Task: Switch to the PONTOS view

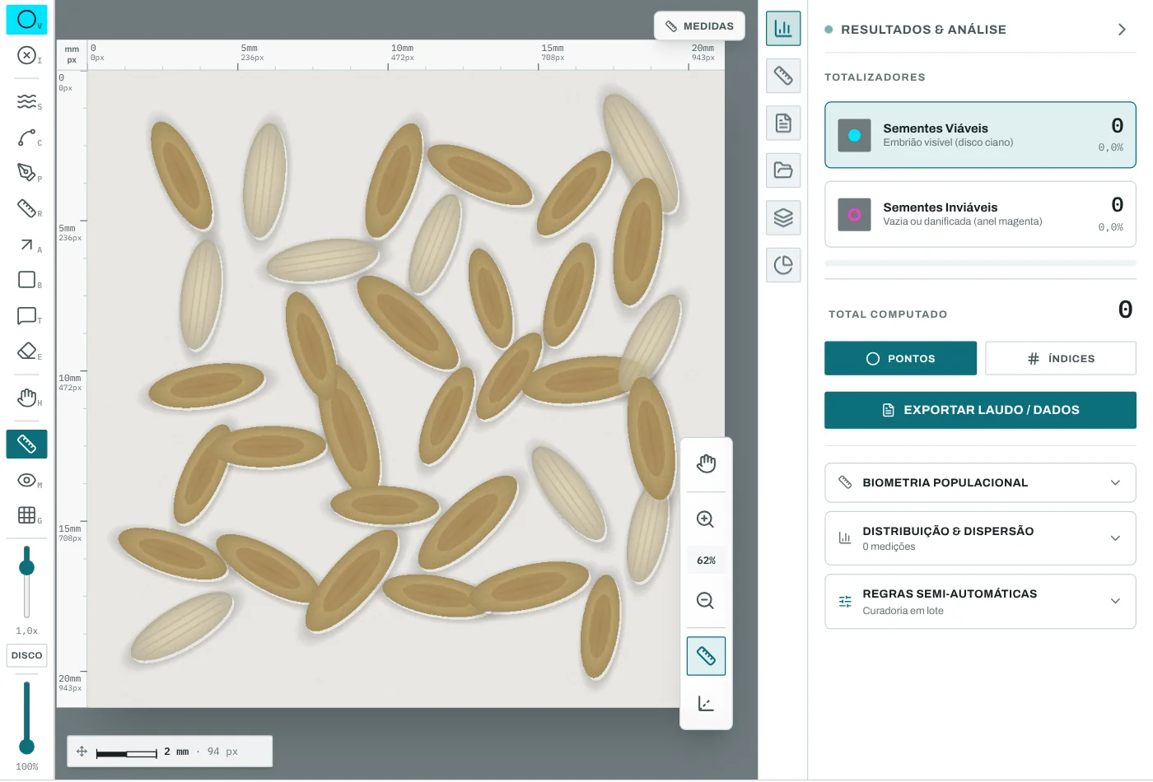Action: [x=900, y=358]
